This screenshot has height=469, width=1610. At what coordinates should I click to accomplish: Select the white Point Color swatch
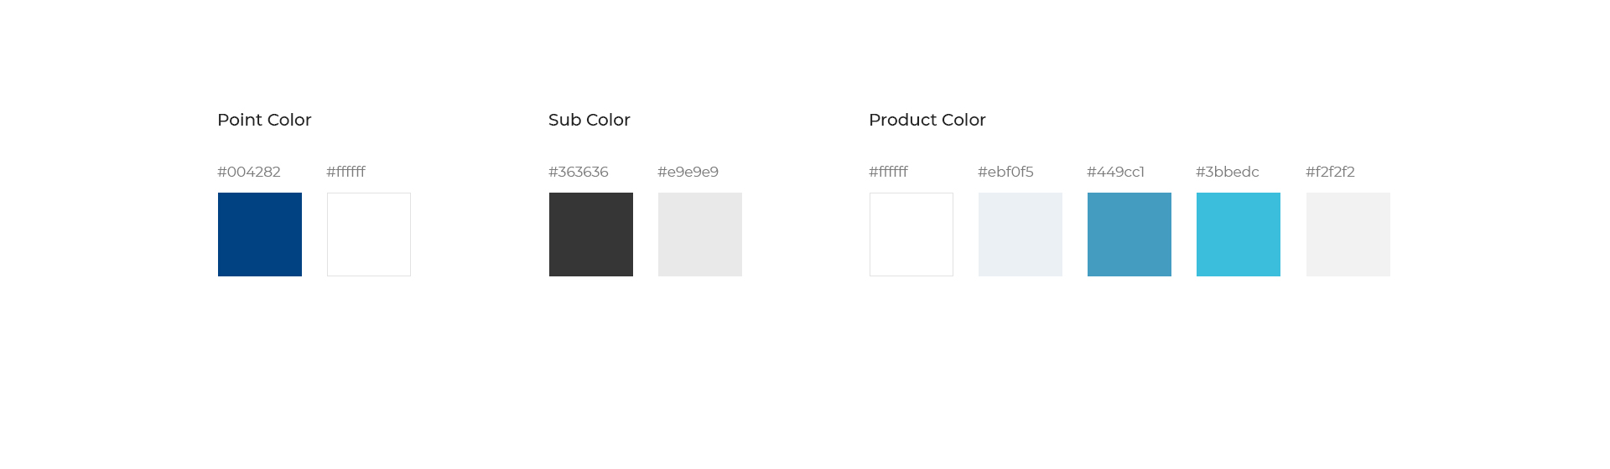369,234
